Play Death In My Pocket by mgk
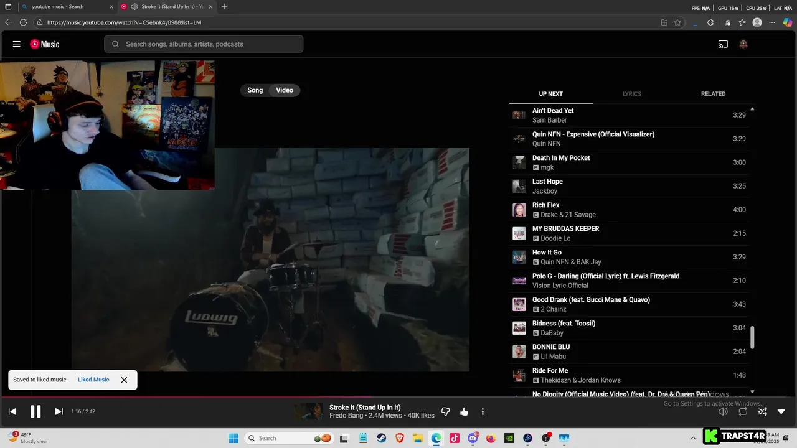Viewport: 797px width, 448px height. tap(629, 162)
